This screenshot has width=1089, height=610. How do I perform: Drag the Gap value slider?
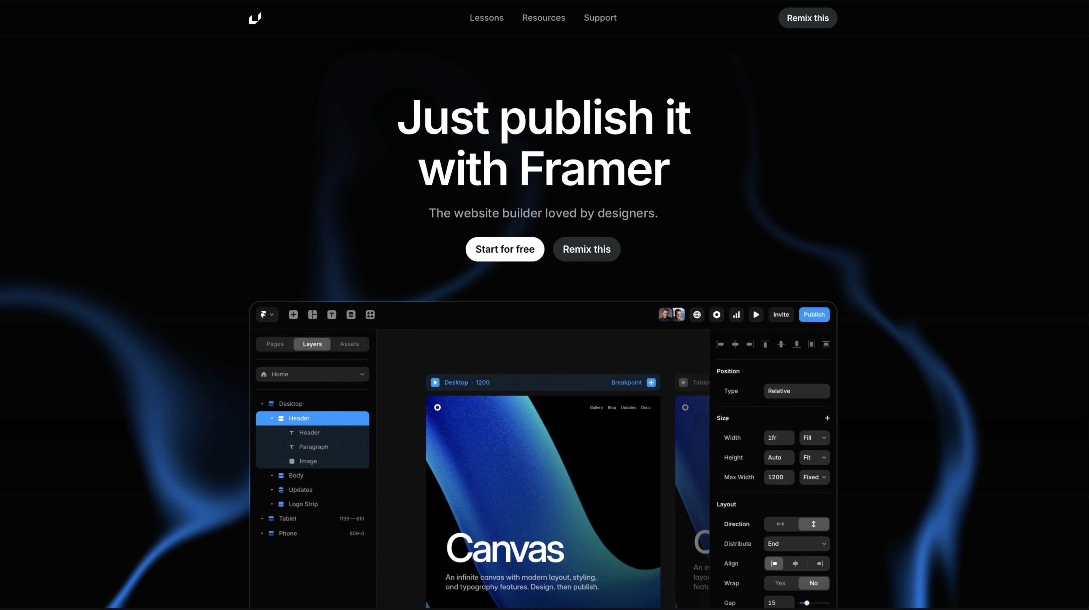807,602
